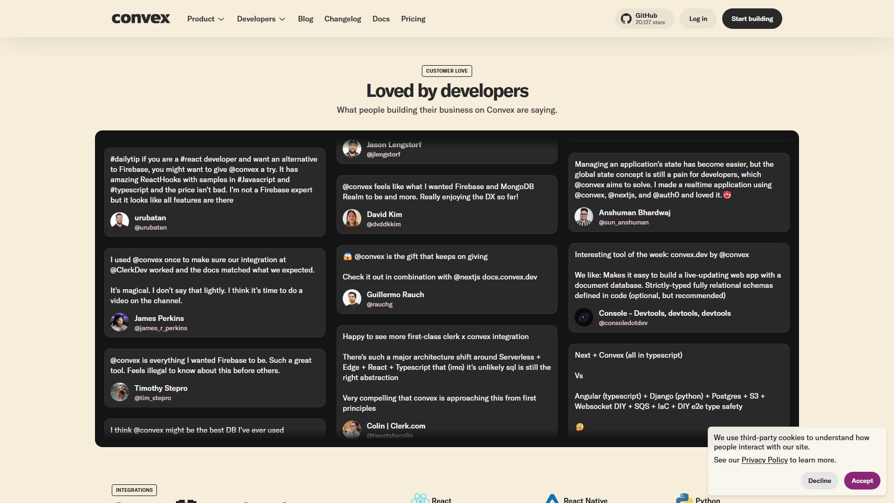Click the Colin Clerk.com avatar
Image resolution: width=894 pixels, height=503 pixels.
[352, 430]
